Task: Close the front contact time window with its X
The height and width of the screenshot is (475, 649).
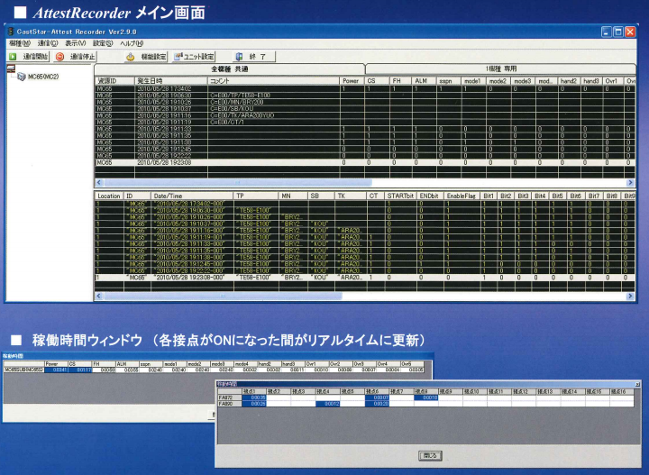Action: (x=636, y=384)
